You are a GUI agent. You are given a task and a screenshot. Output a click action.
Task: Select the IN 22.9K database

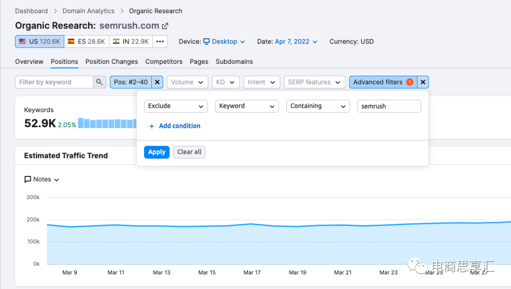(x=131, y=41)
